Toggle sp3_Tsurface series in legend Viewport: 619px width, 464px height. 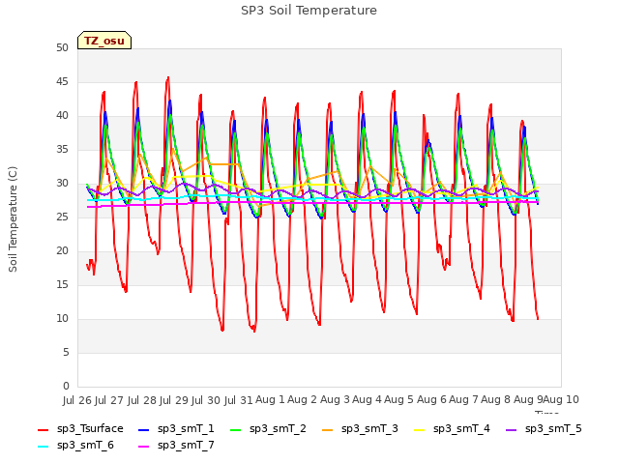(80, 429)
